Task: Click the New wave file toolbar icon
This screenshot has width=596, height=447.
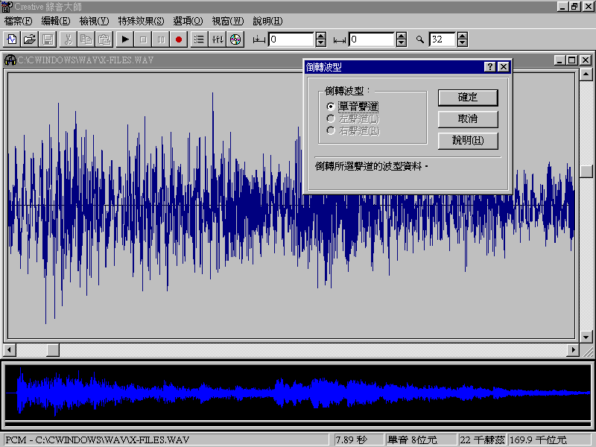Action: point(12,39)
